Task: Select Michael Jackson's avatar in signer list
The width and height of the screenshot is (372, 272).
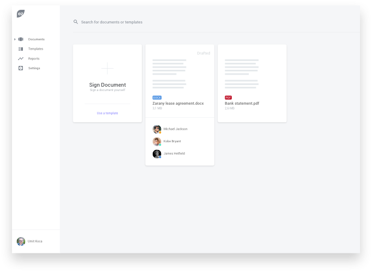Action: click(157, 129)
